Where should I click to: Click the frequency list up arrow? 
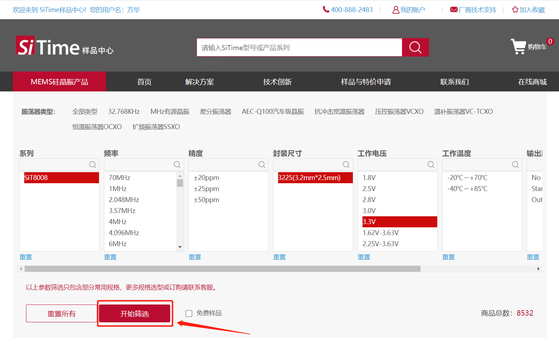point(180,176)
